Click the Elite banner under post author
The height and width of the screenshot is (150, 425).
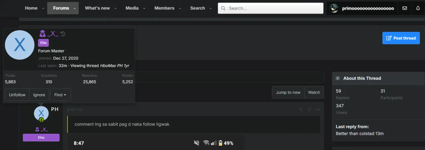coord(41,137)
